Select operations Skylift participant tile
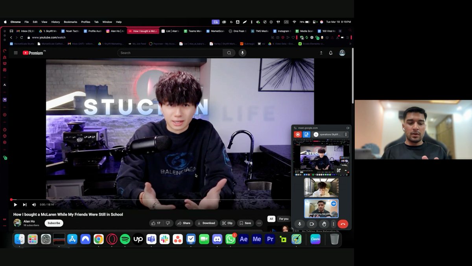 [321, 208]
